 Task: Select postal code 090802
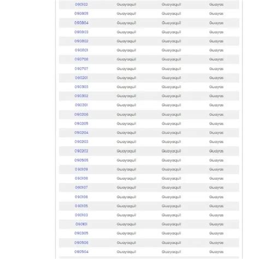pyautogui.click(x=81, y=41)
